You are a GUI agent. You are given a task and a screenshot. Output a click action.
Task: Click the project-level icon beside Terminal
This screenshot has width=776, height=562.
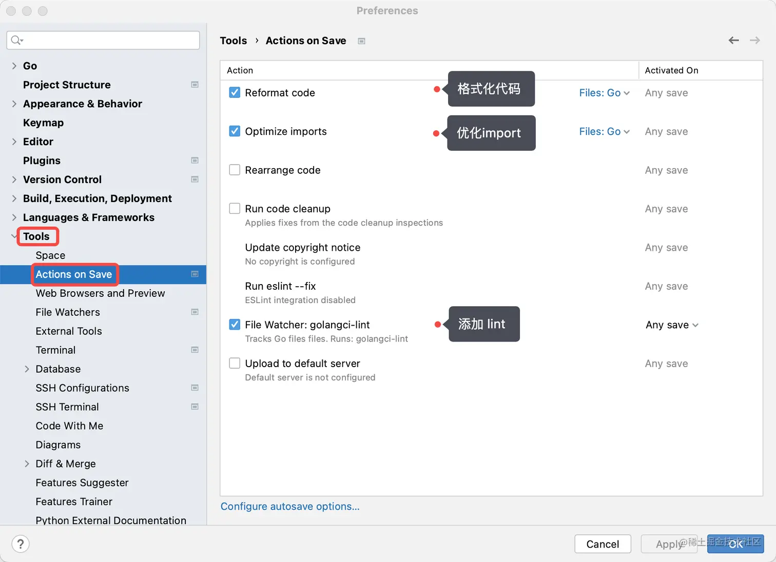click(195, 350)
